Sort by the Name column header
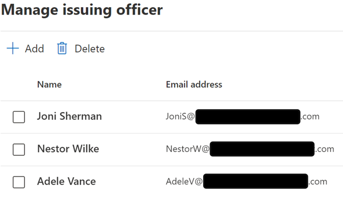This screenshot has height=197, width=343. pos(49,85)
